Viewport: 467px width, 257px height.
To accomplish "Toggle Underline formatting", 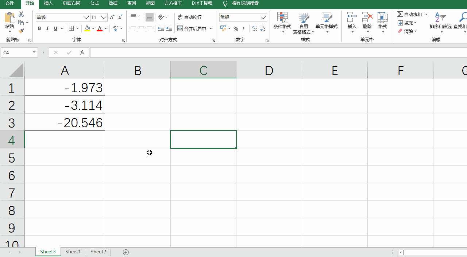I will click(55, 28).
